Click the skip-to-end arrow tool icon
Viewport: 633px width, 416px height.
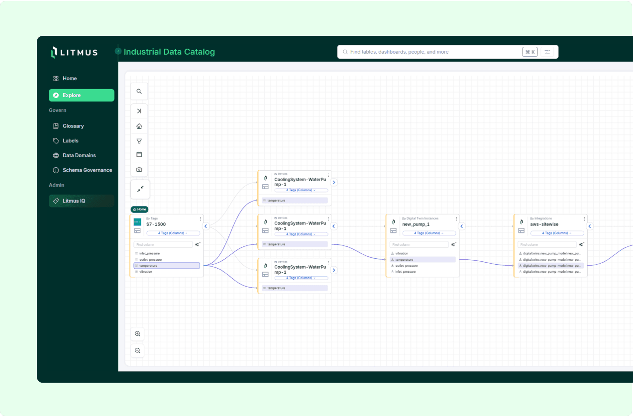[139, 111]
